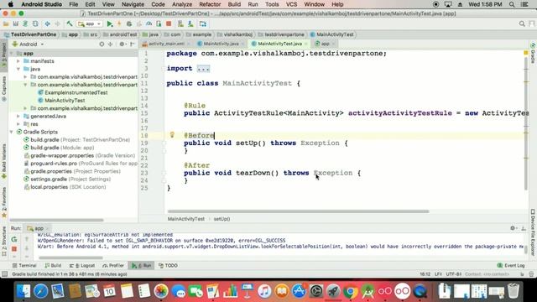Open the Event Log window

(511, 266)
